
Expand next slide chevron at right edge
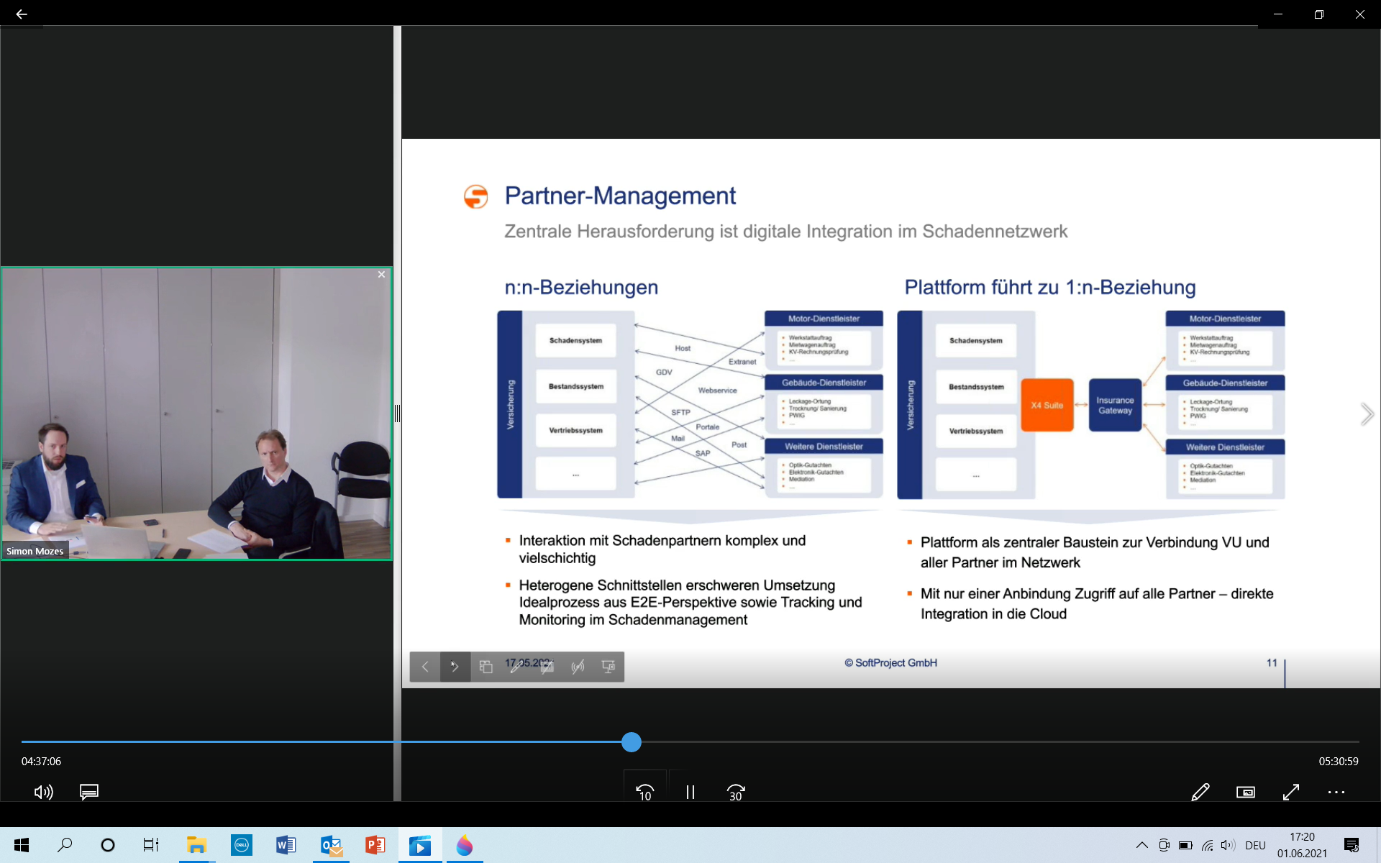1367,414
